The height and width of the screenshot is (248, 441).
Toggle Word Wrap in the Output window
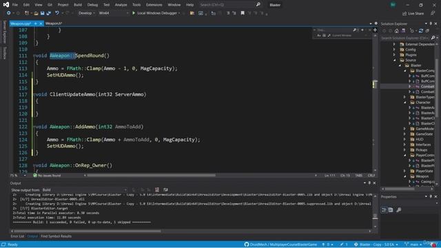click(x=165, y=190)
